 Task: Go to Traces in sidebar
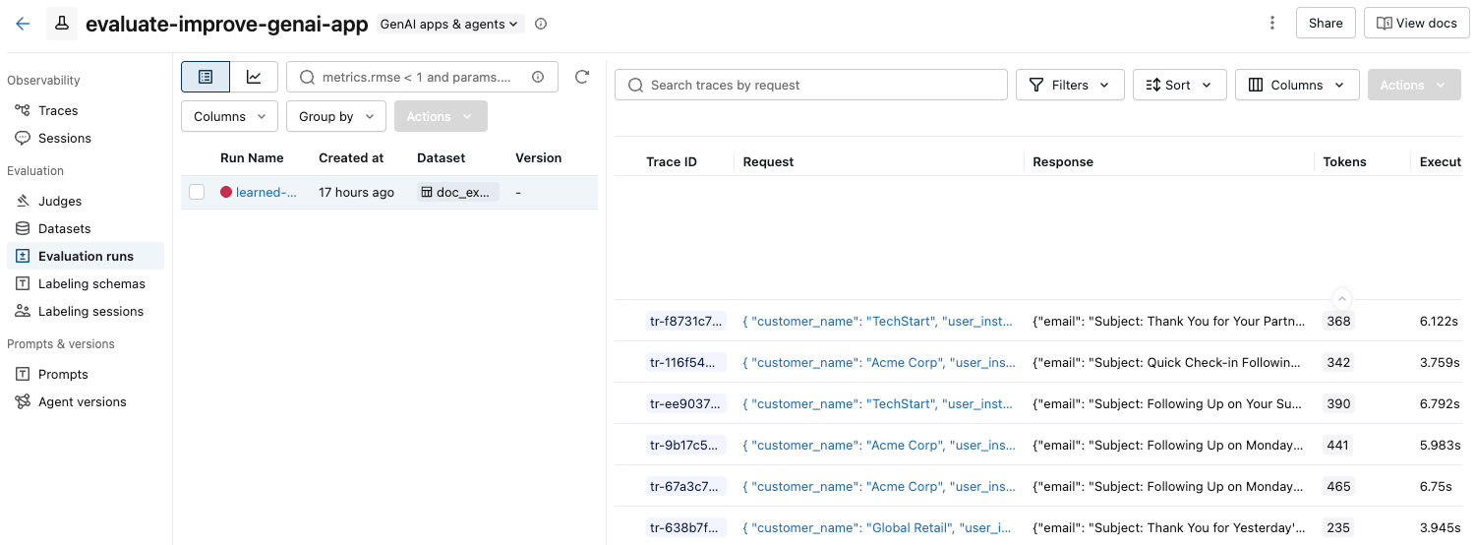pos(58,110)
